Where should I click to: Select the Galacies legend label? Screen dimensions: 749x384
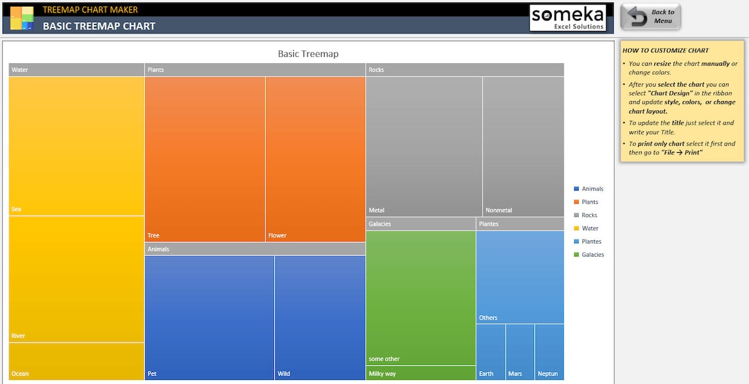click(593, 255)
